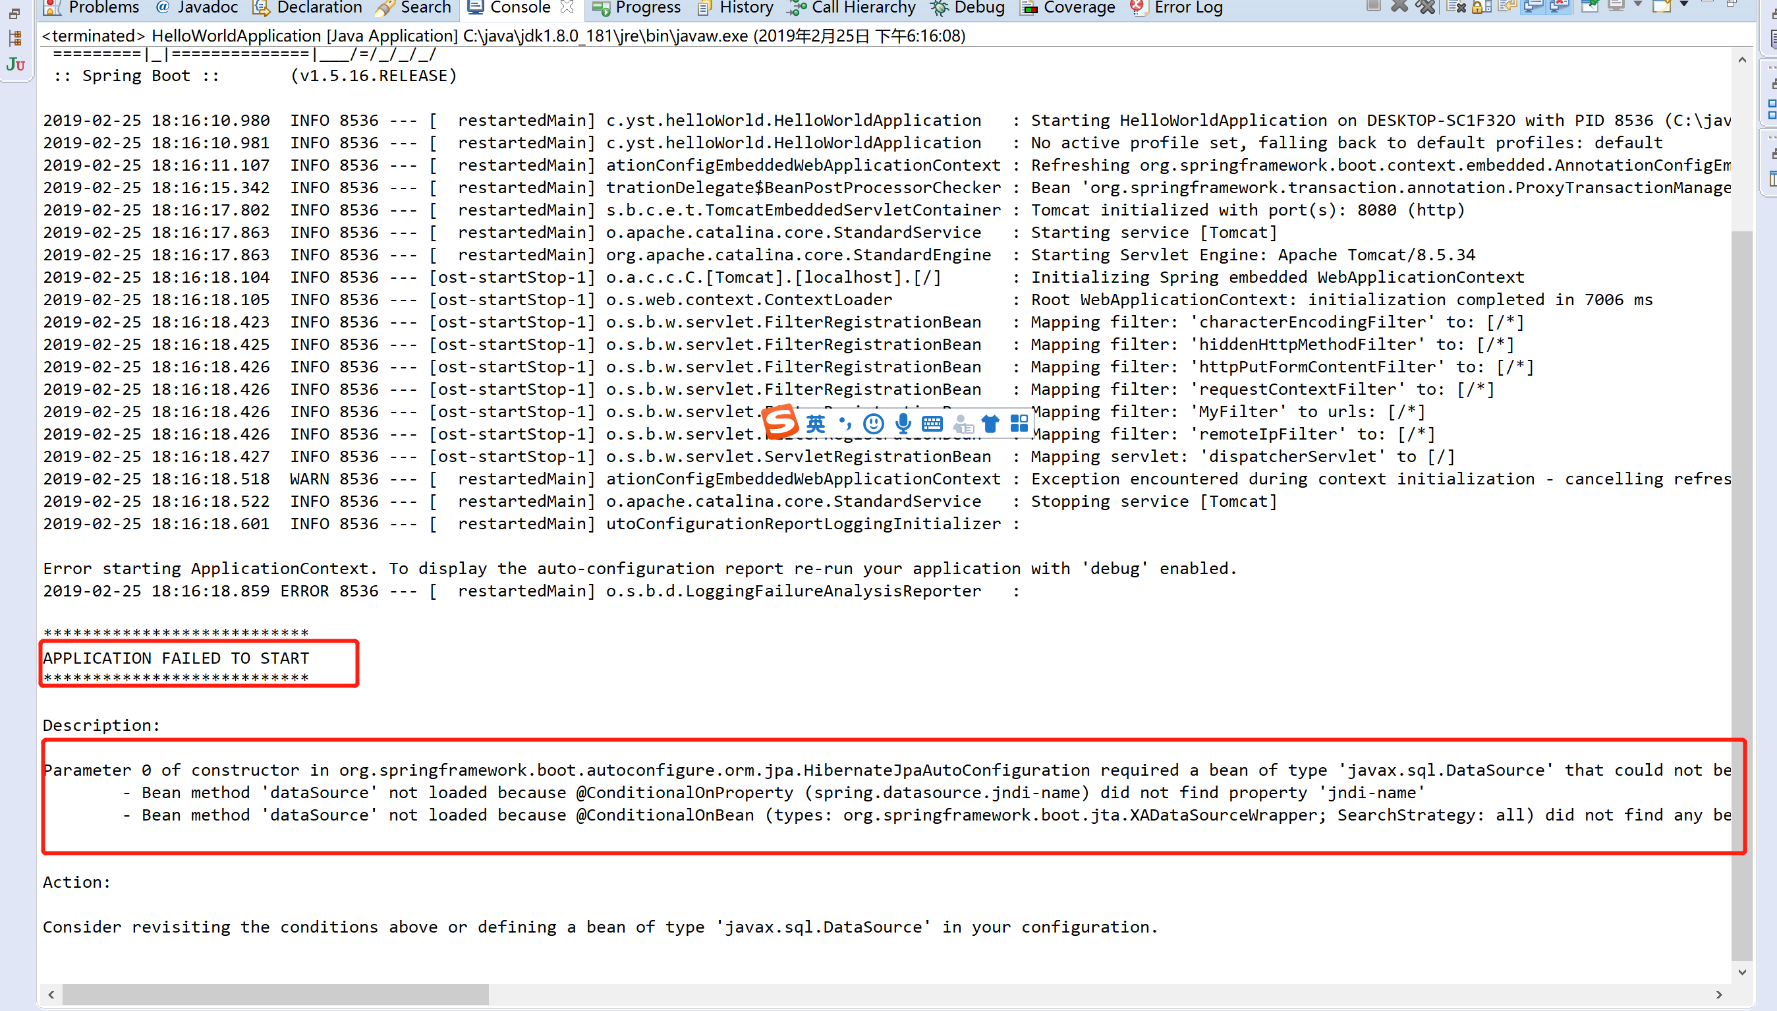Viewport: 1777px width, 1011px height.
Task: Click Sogou toolbox grid button
Action: [x=1019, y=423]
